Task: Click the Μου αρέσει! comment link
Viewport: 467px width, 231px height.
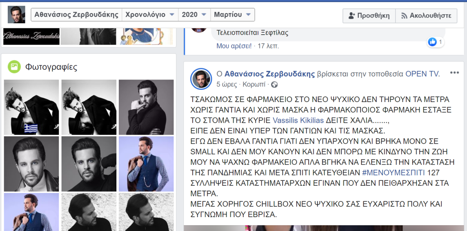Action: [234, 46]
